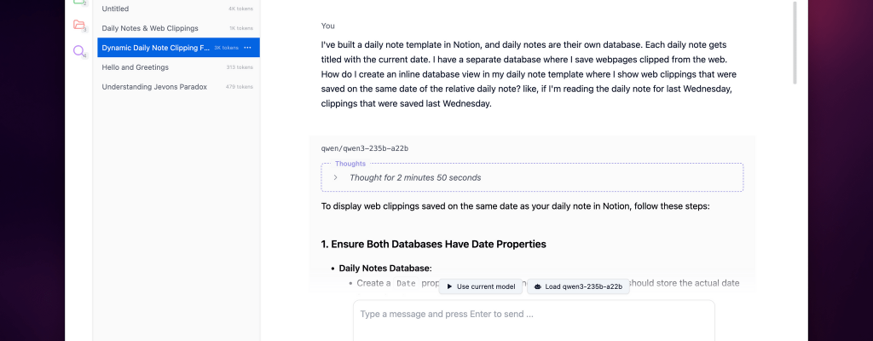The height and width of the screenshot is (341, 873).
Task: Open Understanding Jevons Paradox chat
Action: [x=154, y=87]
